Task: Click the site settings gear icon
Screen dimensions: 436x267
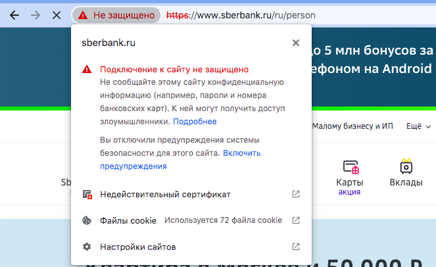Action: click(x=87, y=247)
